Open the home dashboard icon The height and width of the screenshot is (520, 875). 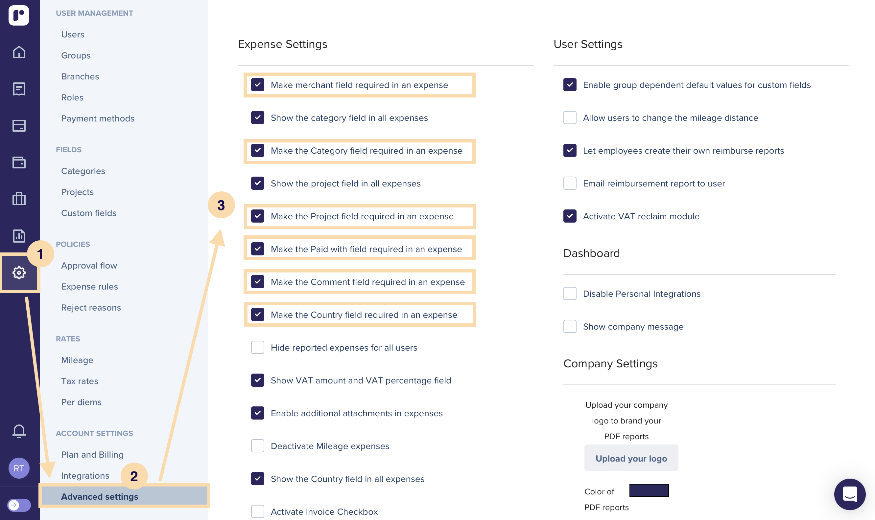pyautogui.click(x=19, y=52)
